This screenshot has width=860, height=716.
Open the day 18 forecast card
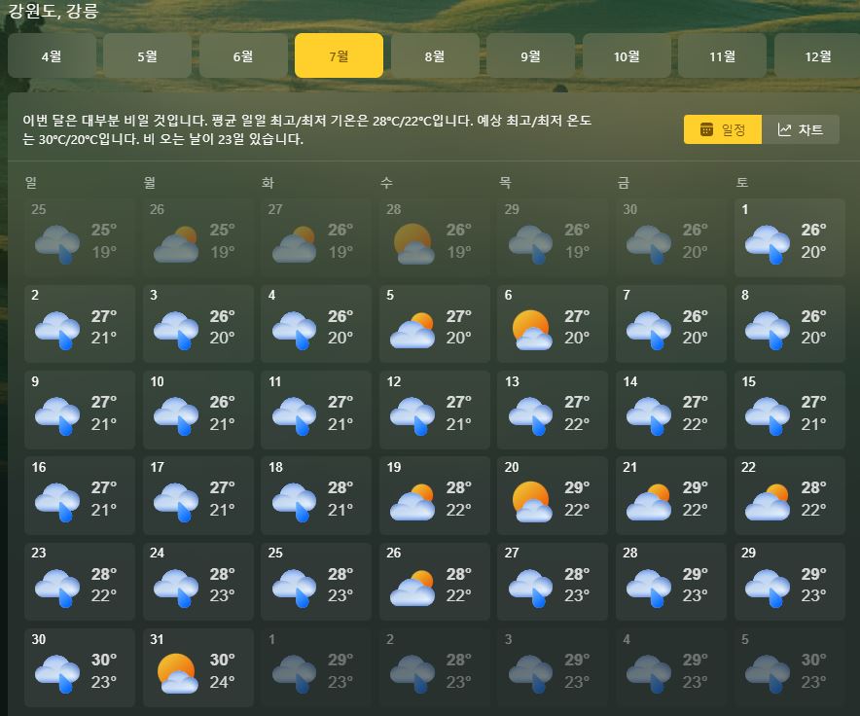(x=316, y=495)
